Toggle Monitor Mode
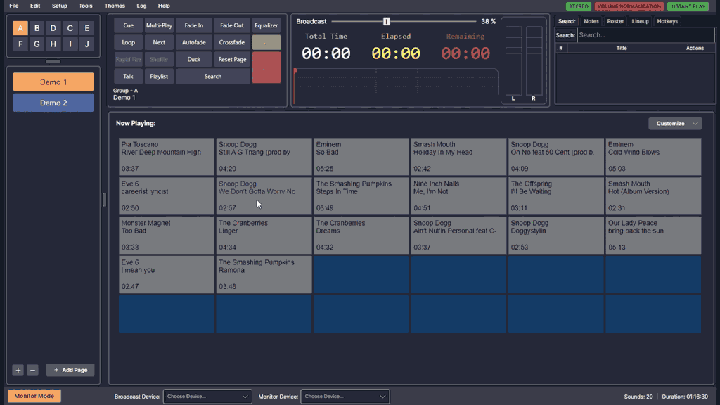The width and height of the screenshot is (720, 405). coord(34,396)
